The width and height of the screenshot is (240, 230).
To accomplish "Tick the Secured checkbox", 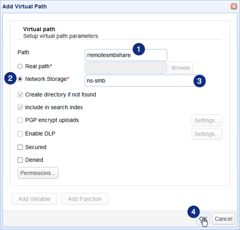I will click(x=20, y=147).
